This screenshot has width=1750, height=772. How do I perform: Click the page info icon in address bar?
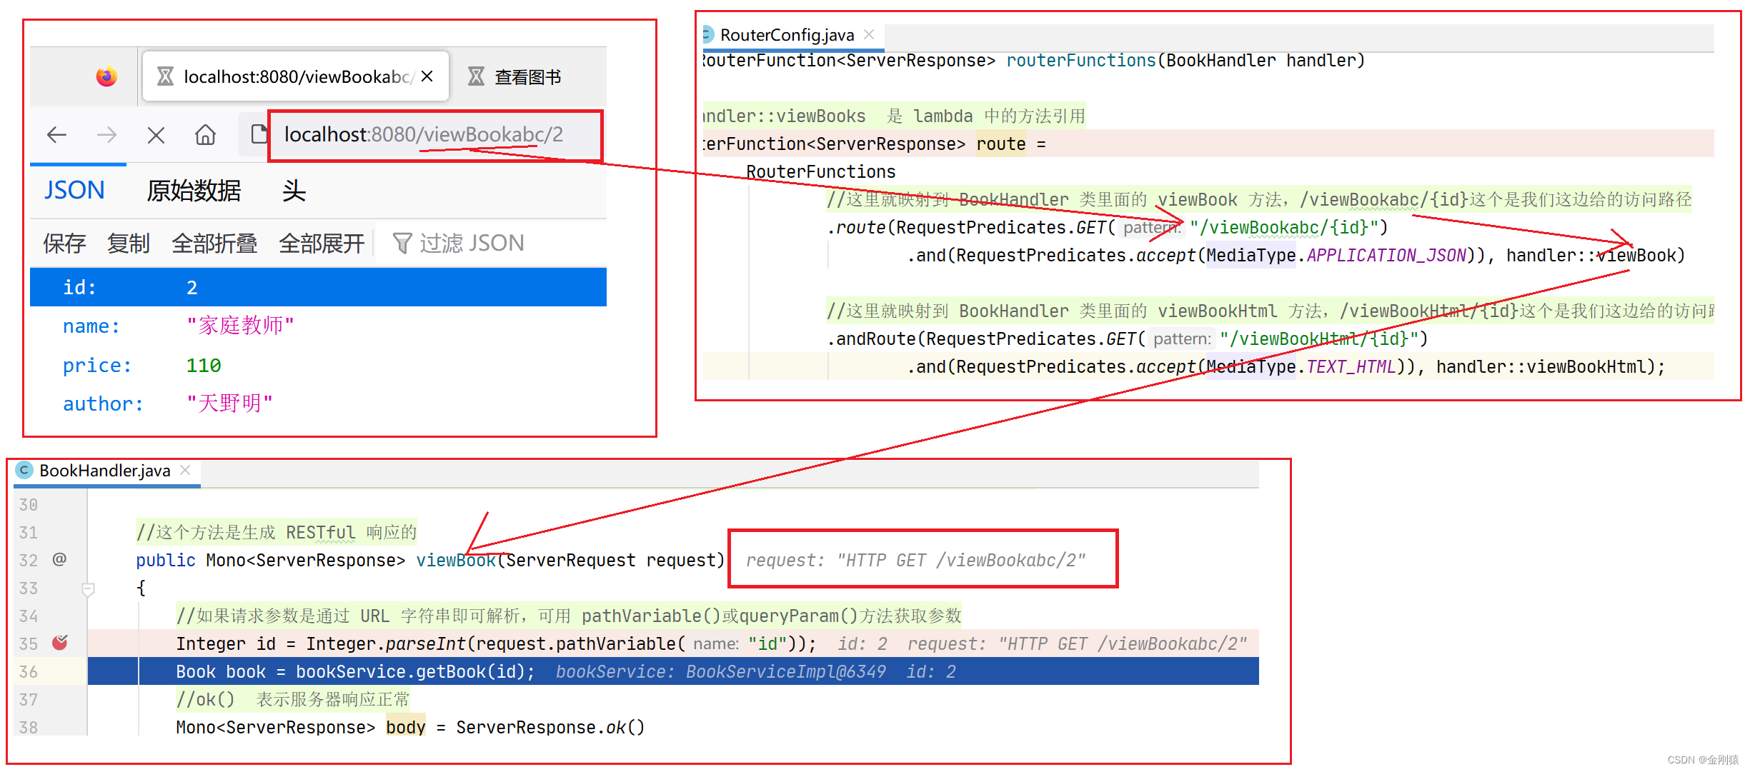tap(259, 134)
